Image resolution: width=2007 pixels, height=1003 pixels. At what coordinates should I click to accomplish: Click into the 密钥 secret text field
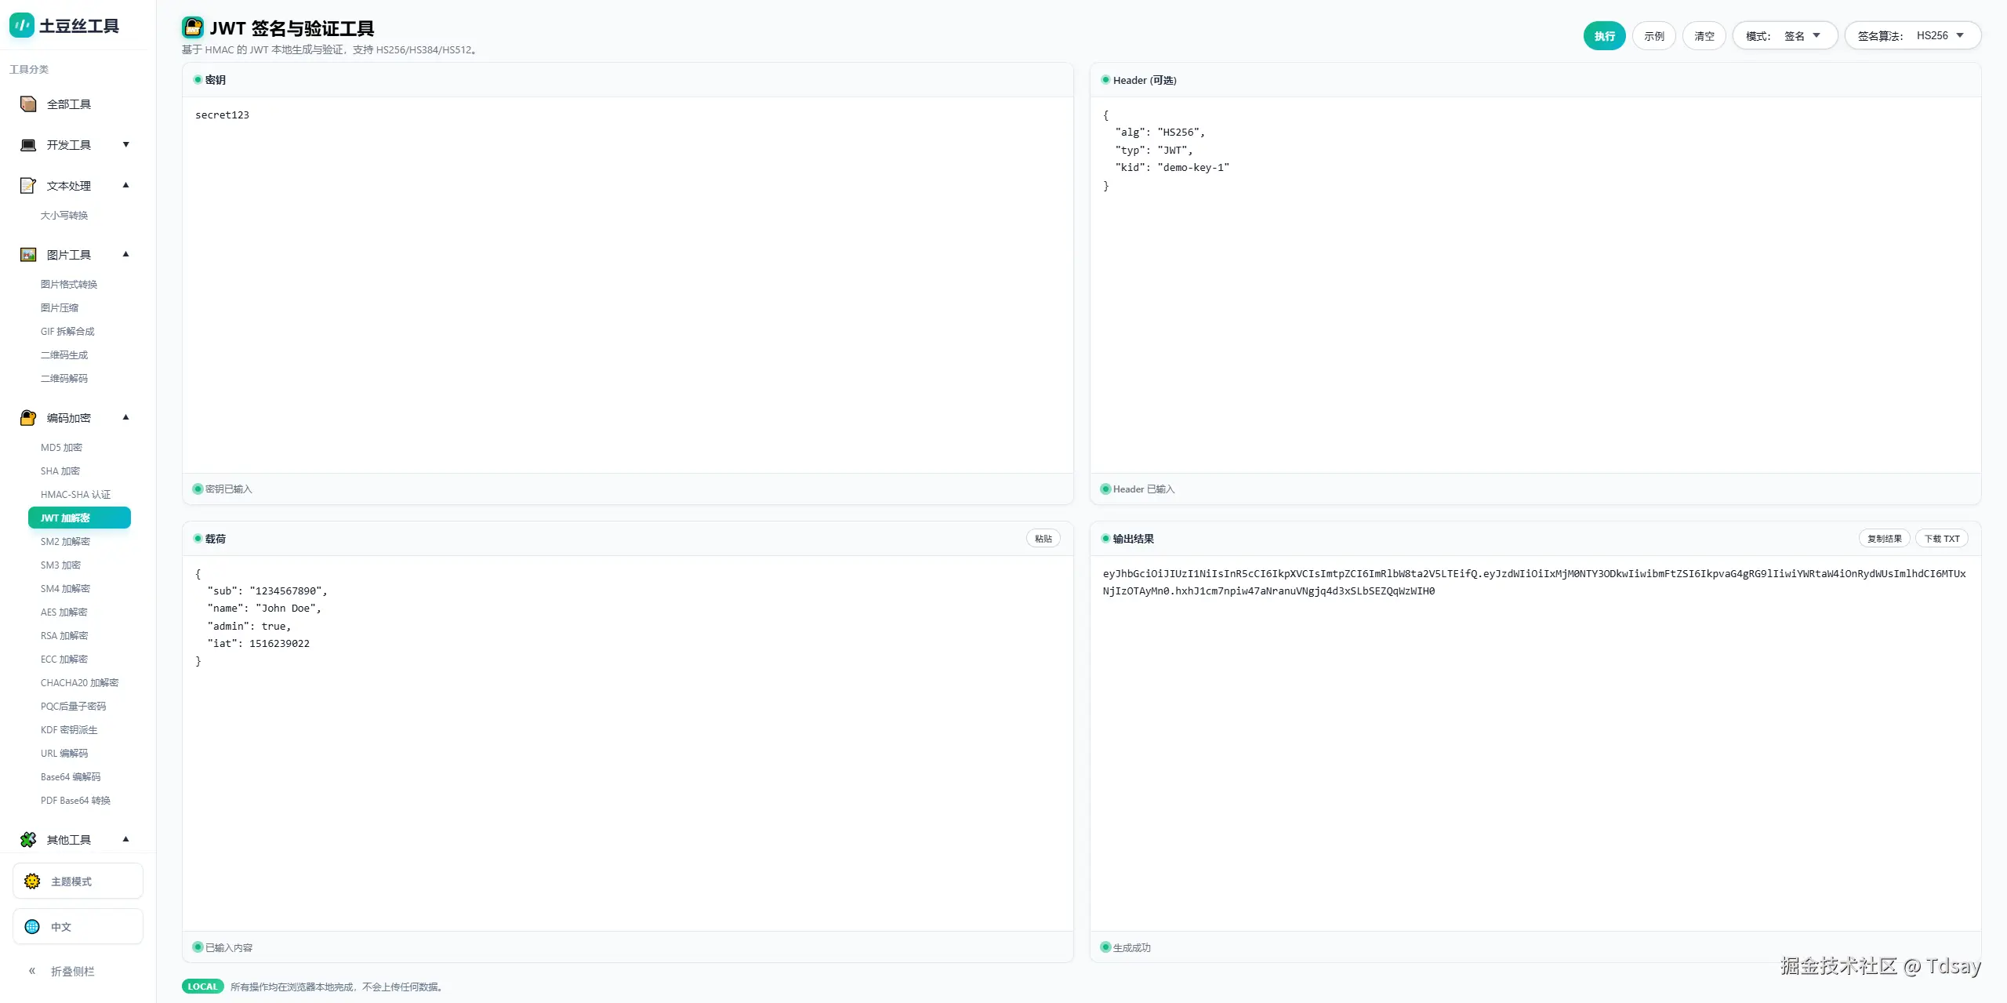click(x=627, y=282)
